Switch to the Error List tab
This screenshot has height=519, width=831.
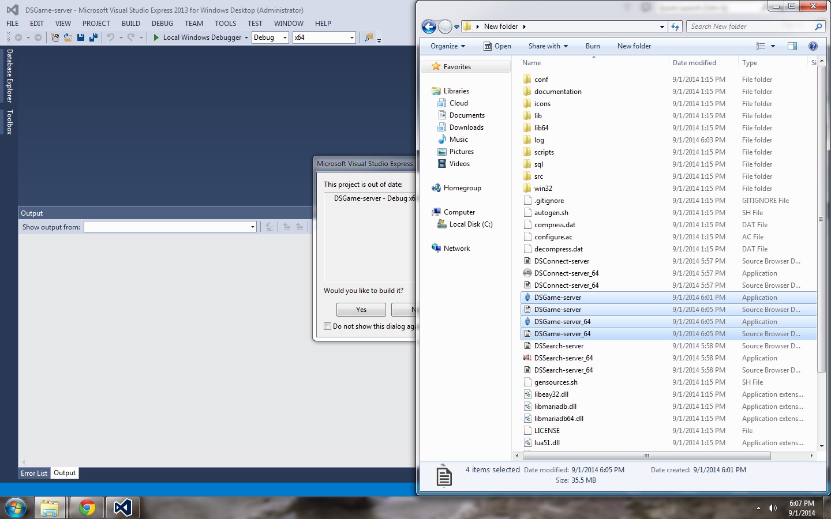[x=34, y=473]
